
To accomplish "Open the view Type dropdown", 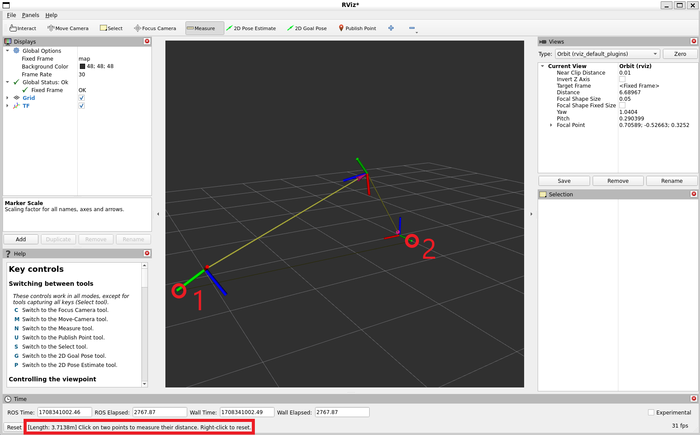I will pyautogui.click(x=607, y=54).
